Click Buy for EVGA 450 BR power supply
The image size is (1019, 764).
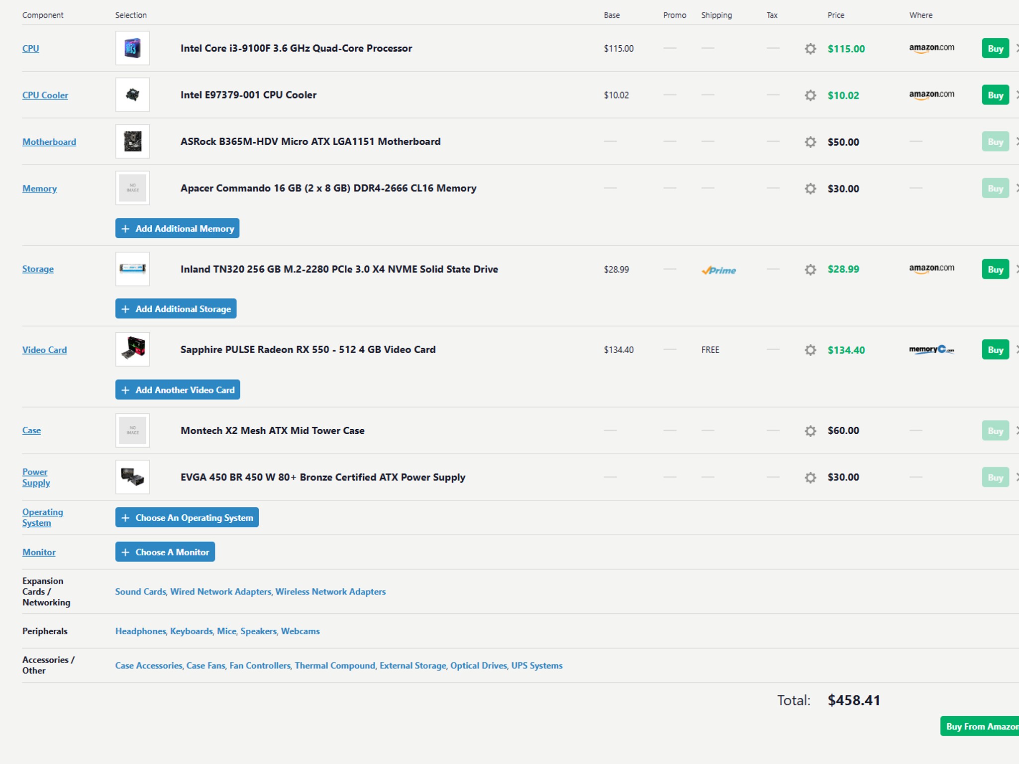(x=995, y=477)
